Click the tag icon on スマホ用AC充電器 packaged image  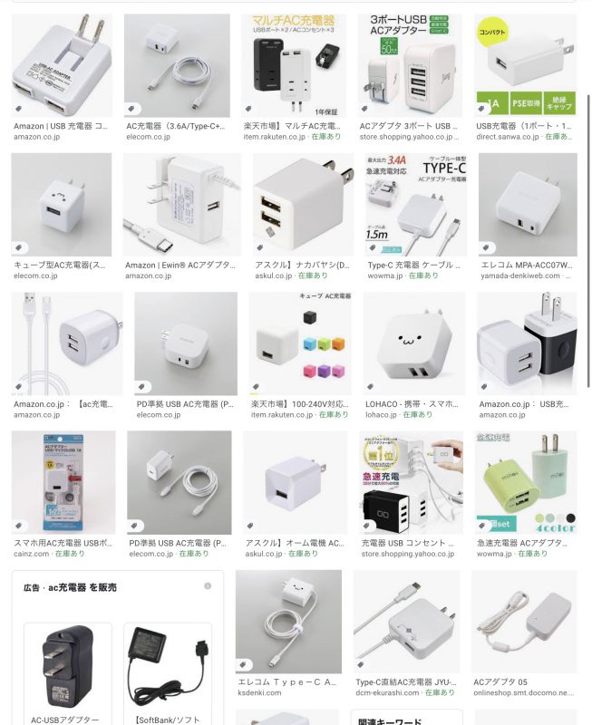[x=19, y=526]
